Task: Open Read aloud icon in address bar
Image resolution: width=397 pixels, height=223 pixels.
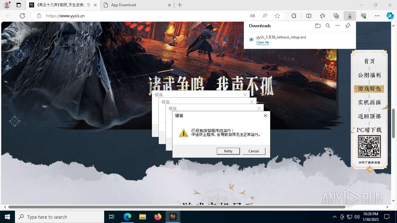Action: click(265, 16)
